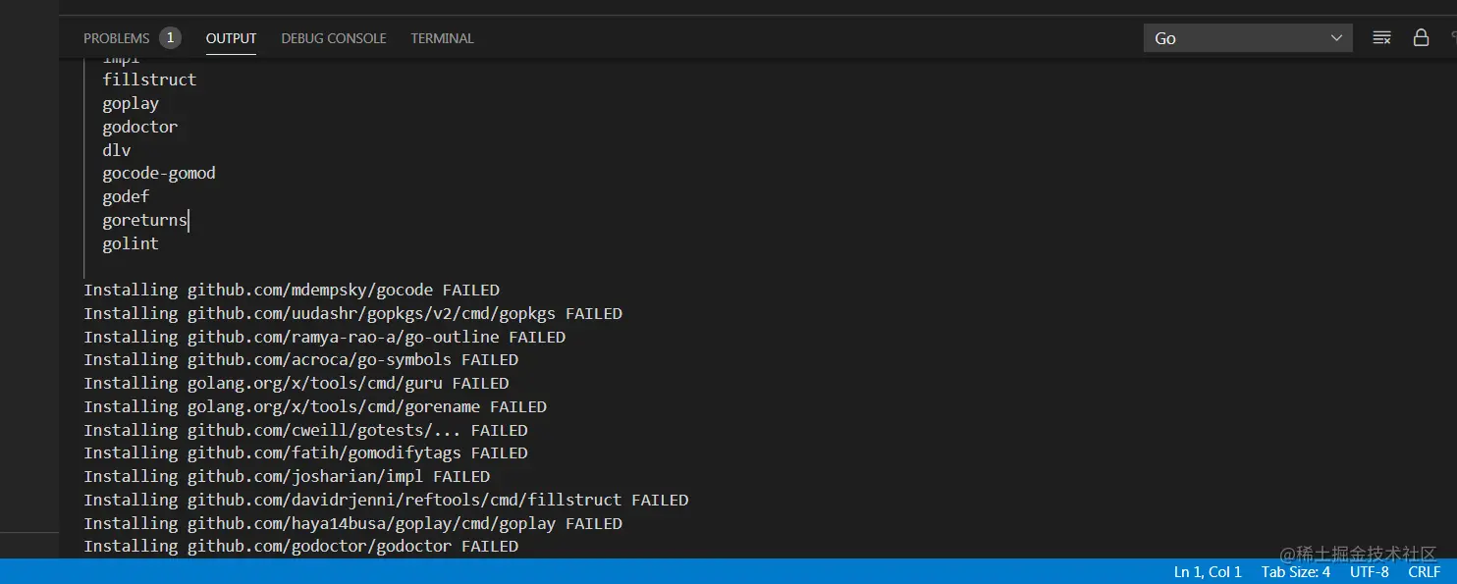Clear the output panel
Image resolution: width=1457 pixels, height=584 pixels.
(1381, 38)
